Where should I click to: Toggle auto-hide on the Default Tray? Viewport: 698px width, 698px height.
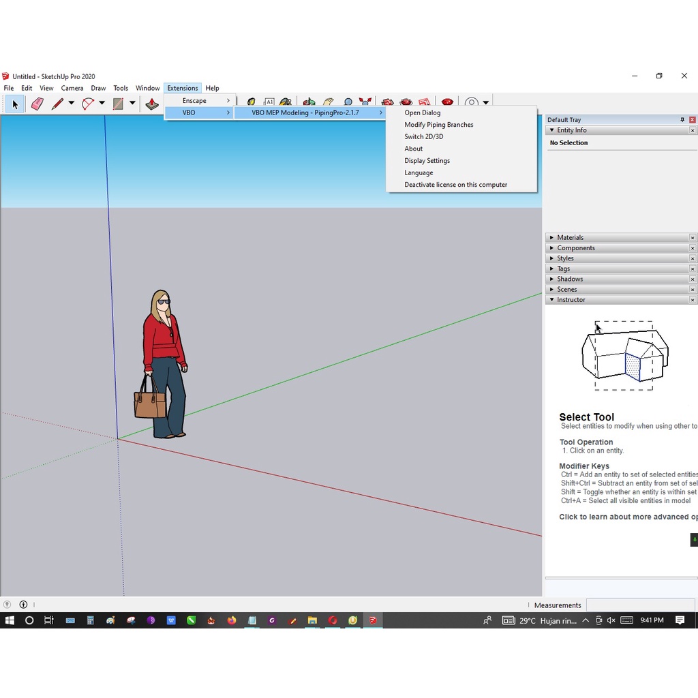[682, 119]
